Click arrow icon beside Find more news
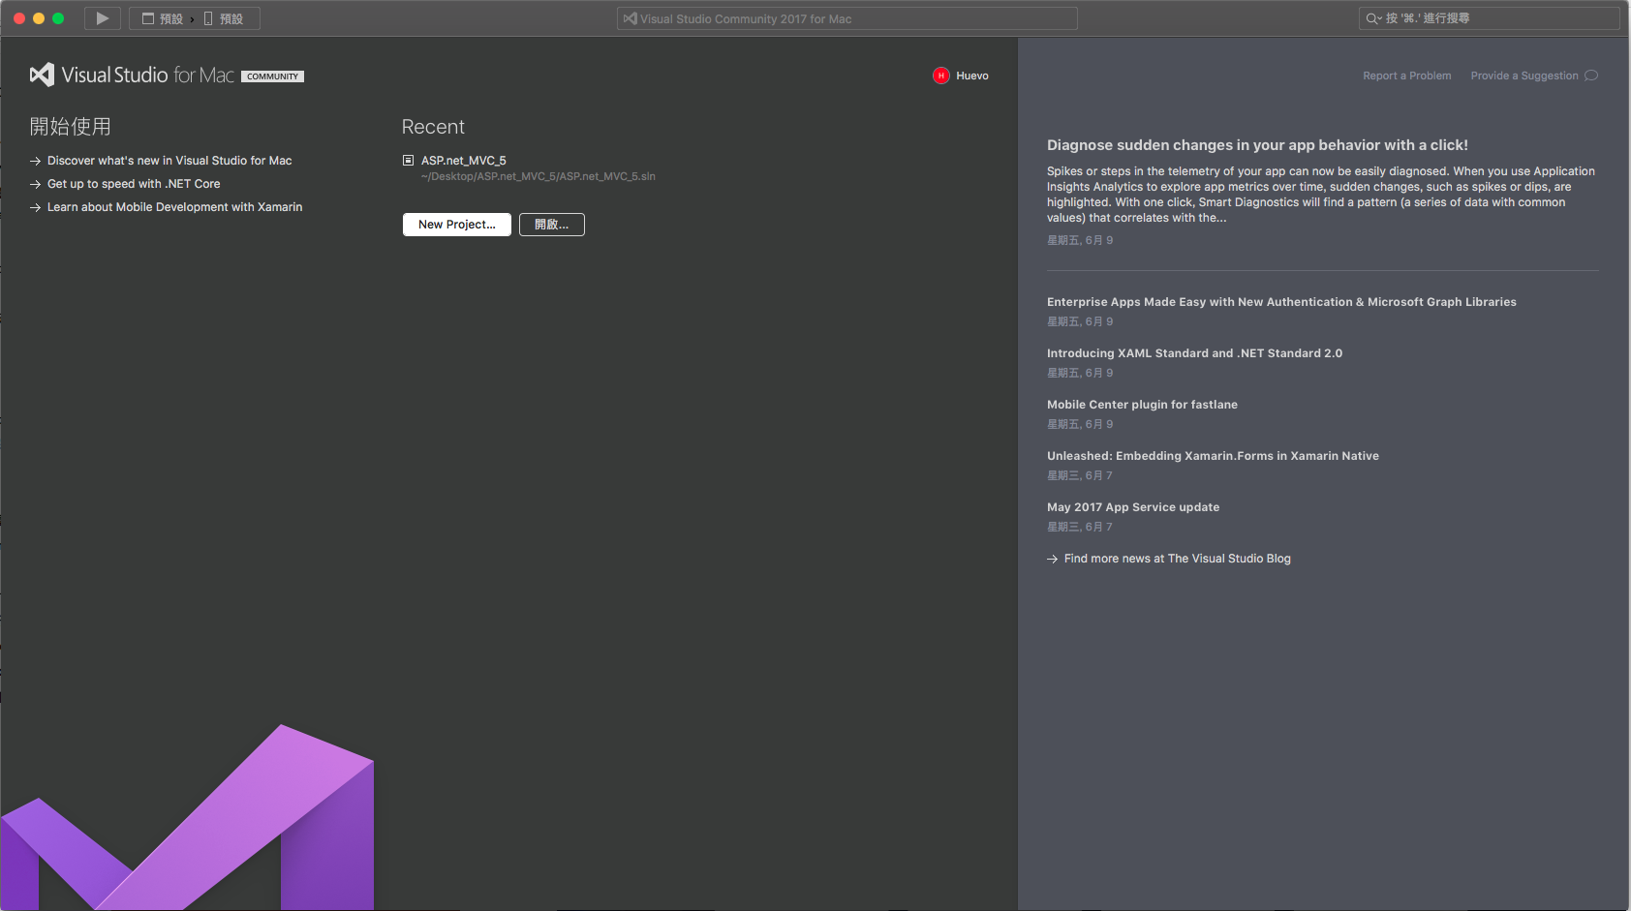The width and height of the screenshot is (1631, 911). [1052, 559]
